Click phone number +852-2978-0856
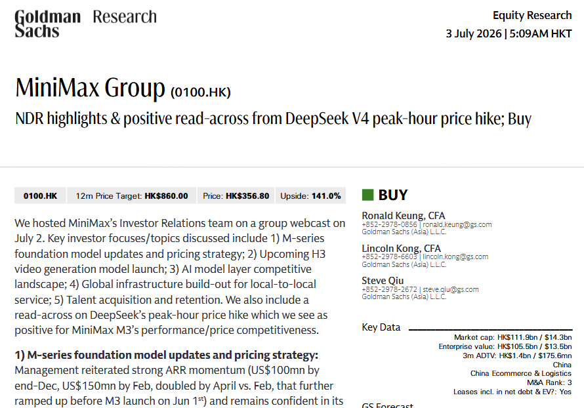Viewport: 584px width, 408px height. [389, 224]
